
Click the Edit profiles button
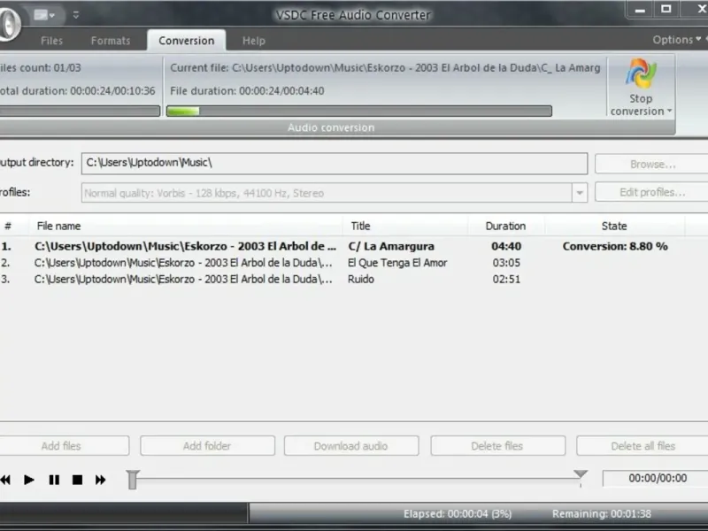point(652,192)
